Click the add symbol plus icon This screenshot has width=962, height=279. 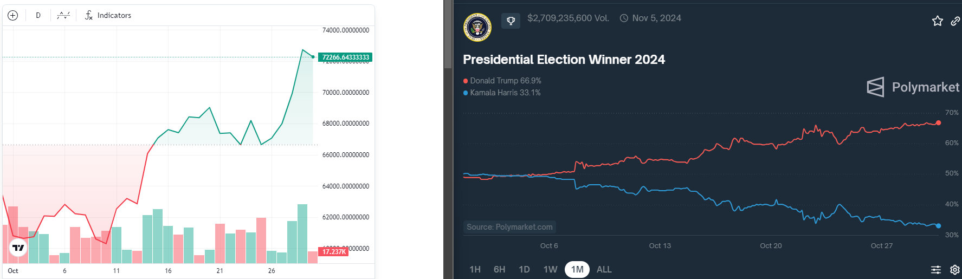tap(13, 15)
